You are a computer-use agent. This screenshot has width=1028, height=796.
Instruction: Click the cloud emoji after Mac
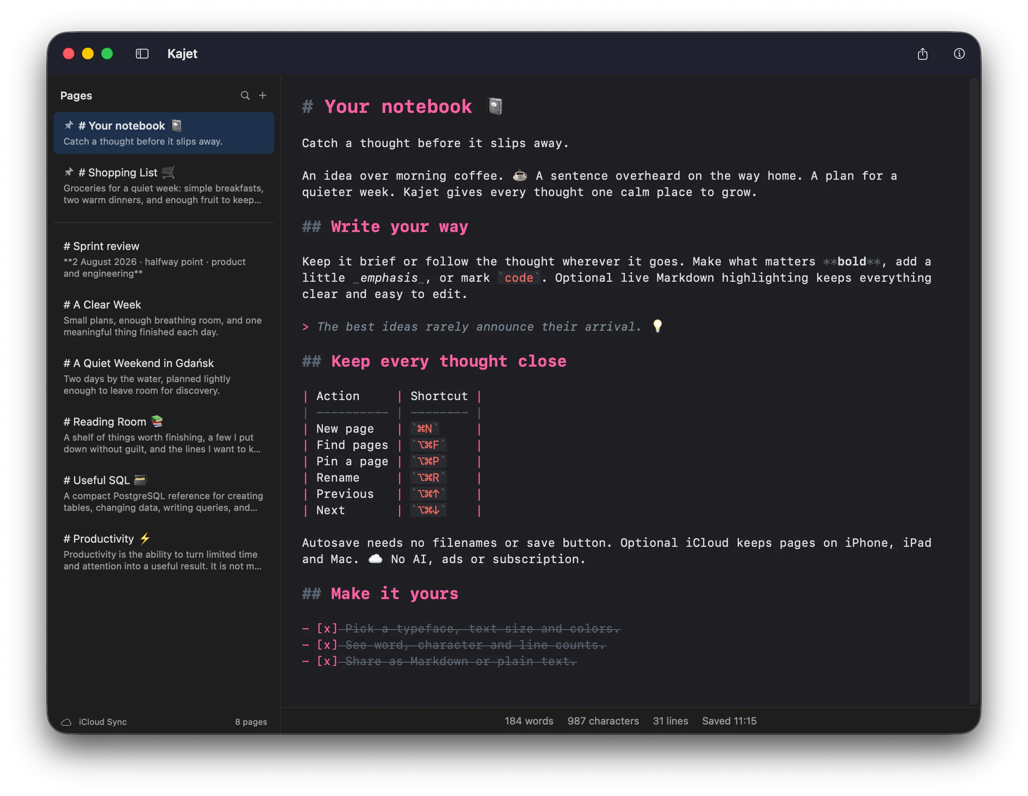(x=375, y=559)
